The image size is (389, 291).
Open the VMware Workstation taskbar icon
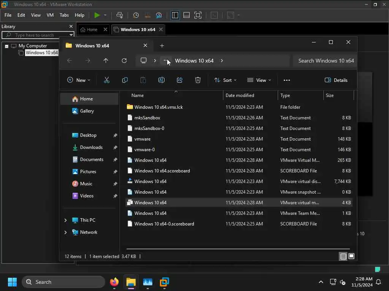pyautogui.click(x=164, y=282)
